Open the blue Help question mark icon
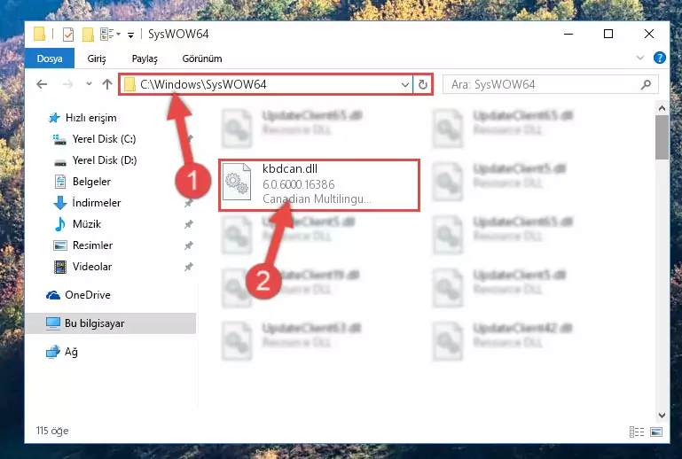 click(x=659, y=58)
